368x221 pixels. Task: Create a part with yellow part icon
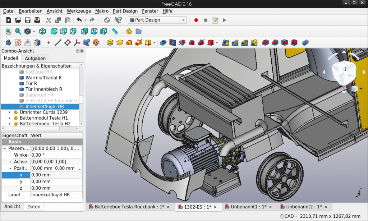[129, 31]
